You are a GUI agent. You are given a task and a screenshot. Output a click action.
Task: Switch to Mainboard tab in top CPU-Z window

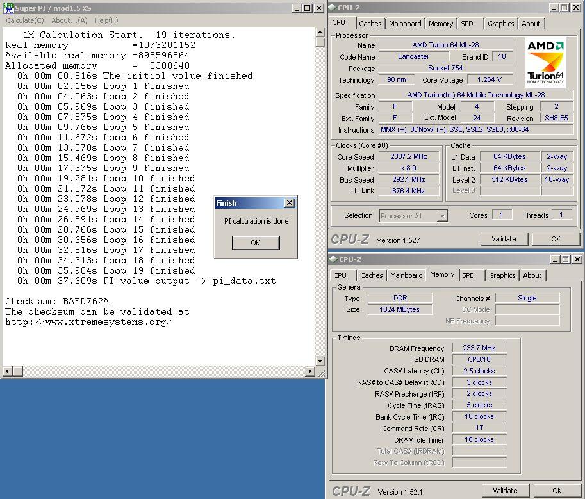tap(405, 24)
